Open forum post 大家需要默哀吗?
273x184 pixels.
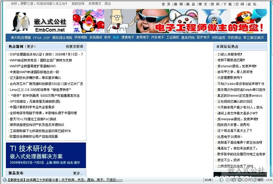230,78
